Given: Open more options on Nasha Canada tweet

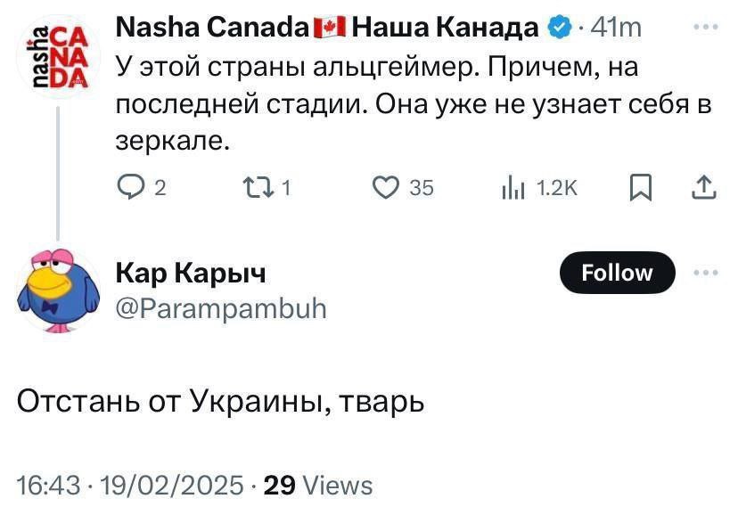Looking at the screenshot, I should (x=705, y=28).
